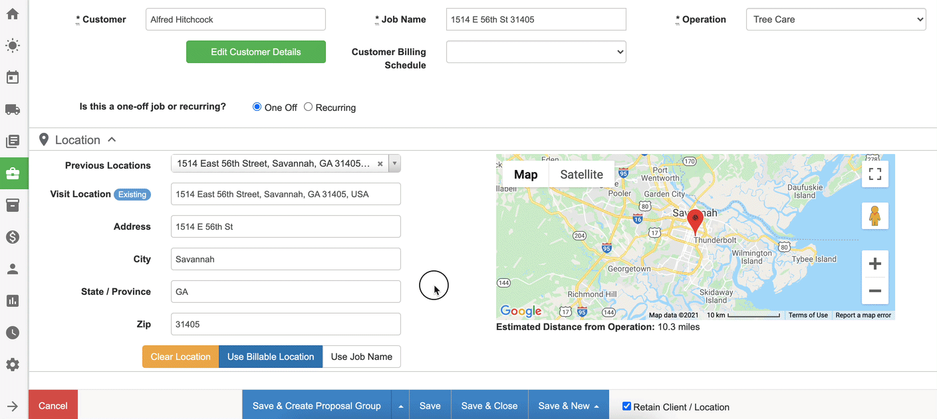
Task: Click the Clear Location button
Action: [x=180, y=357]
